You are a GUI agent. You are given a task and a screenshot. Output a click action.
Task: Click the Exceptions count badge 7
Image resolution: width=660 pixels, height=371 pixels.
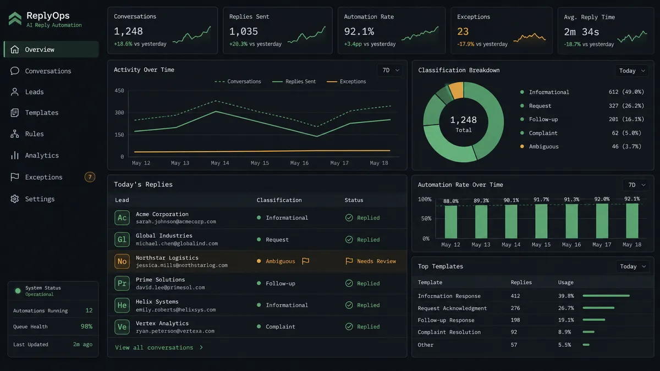point(90,177)
